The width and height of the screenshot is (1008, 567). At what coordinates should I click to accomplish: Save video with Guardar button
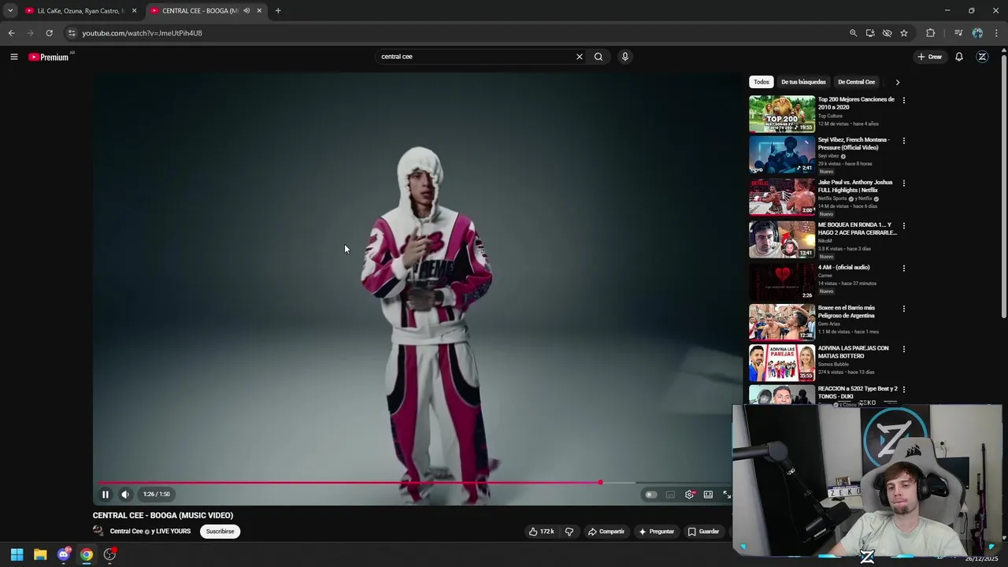(703, 532)
